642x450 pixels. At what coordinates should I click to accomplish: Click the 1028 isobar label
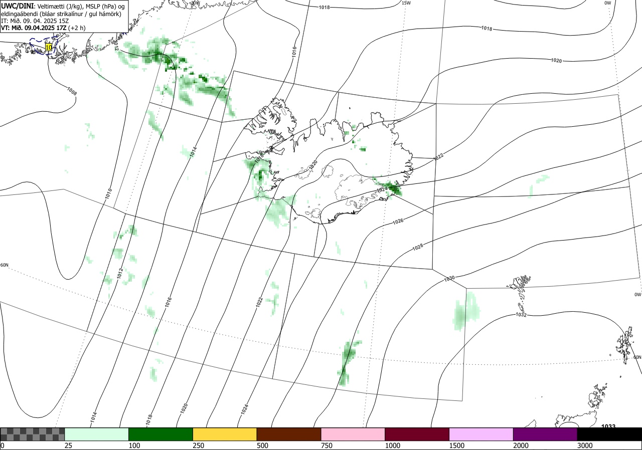417,247
